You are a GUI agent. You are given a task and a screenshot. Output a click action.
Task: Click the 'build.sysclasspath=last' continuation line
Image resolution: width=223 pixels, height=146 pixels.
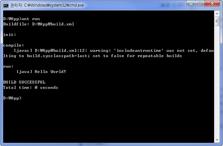point(93,56)
